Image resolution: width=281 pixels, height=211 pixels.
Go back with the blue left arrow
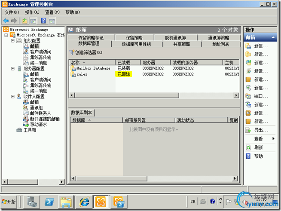(6, 21)
